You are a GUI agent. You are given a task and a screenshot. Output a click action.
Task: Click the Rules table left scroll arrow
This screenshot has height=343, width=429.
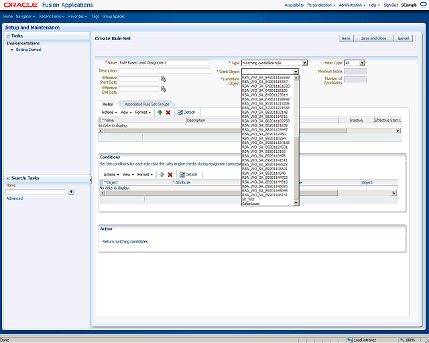101,131
